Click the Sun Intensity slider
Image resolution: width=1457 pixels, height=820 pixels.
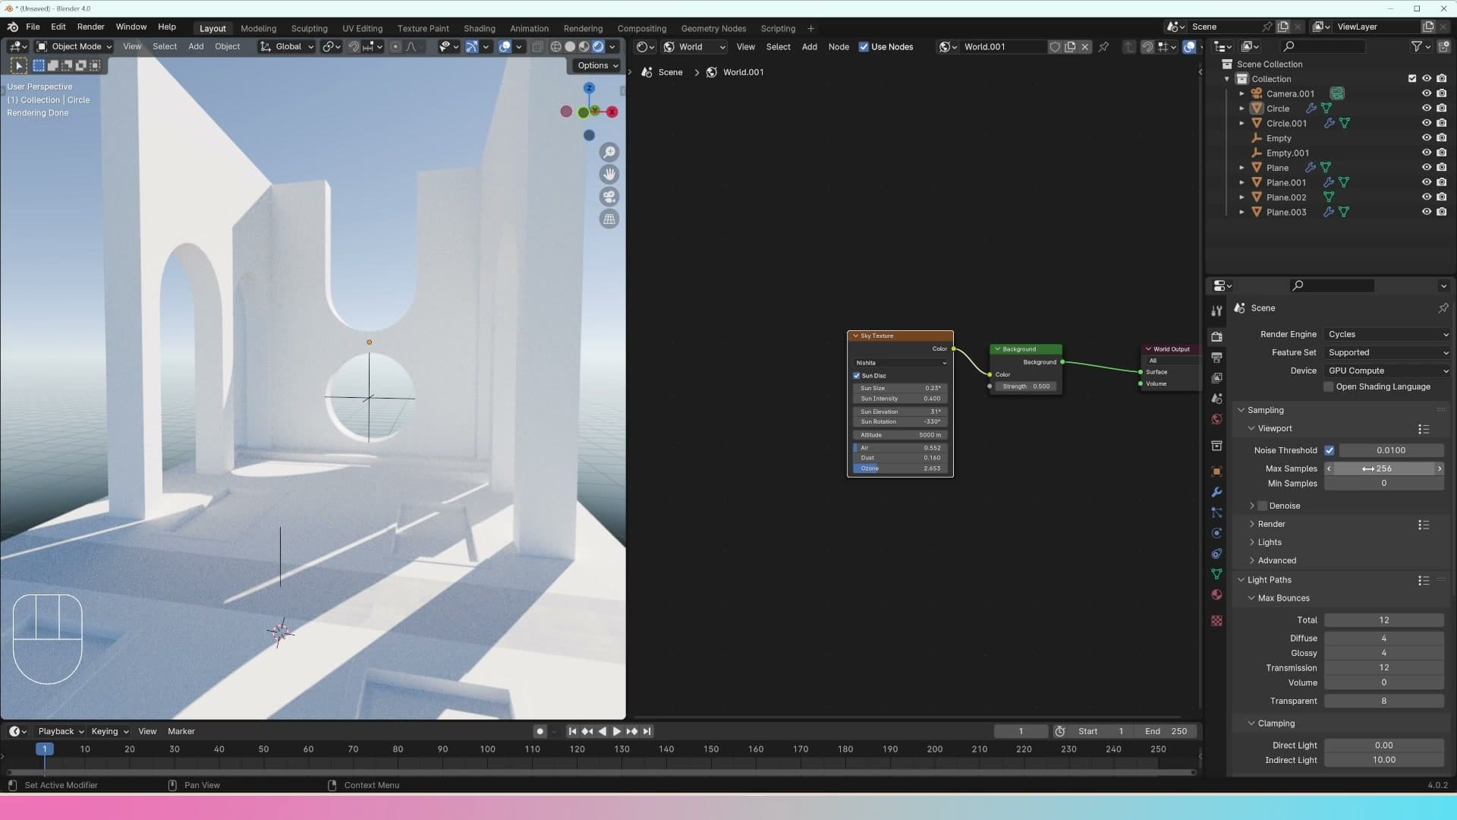tap(901, 399)
